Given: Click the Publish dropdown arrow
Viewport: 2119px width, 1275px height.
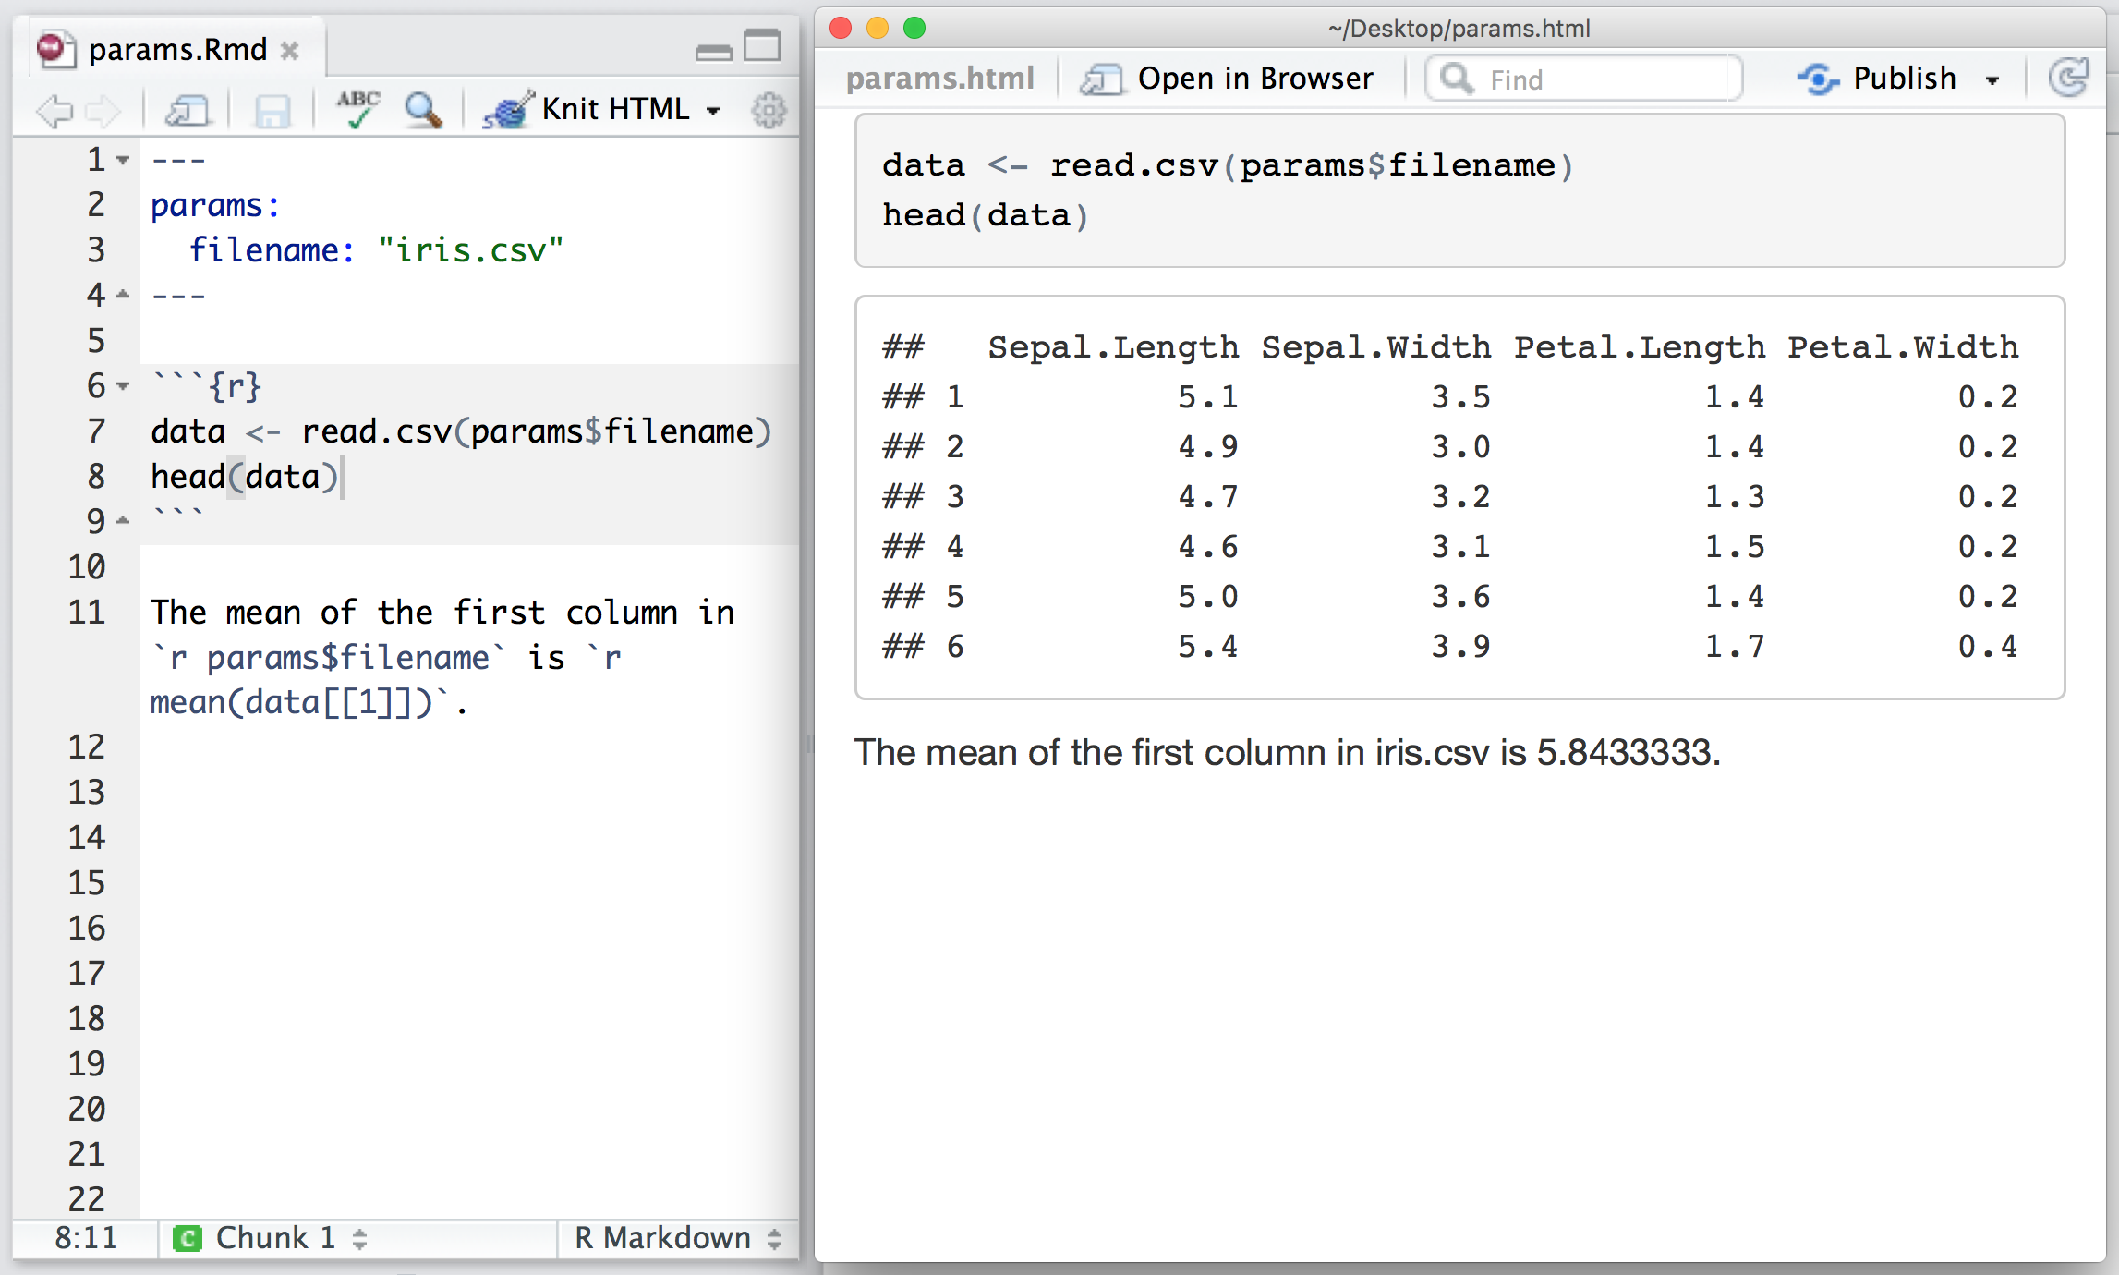Looking at the screenshot, I should [x=1998, y=79].
